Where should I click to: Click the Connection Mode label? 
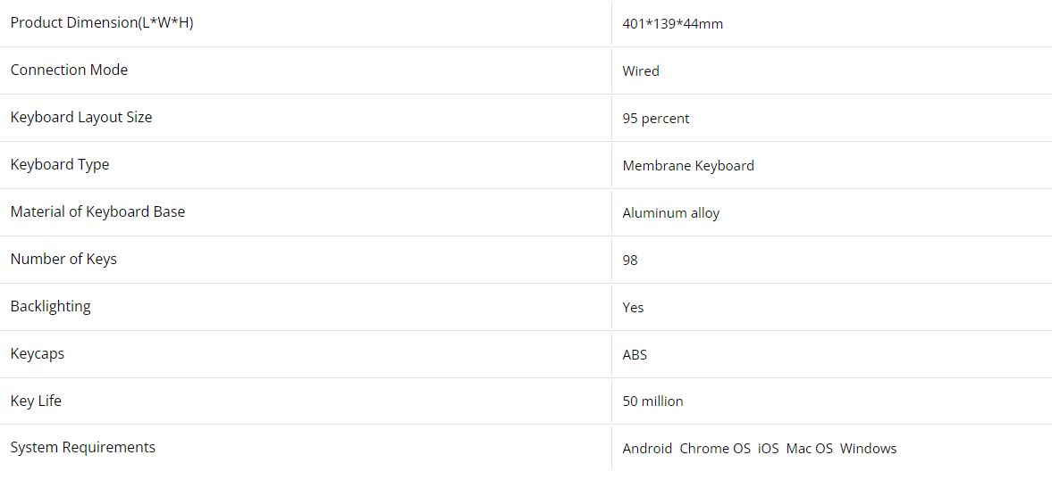(69, 70)
